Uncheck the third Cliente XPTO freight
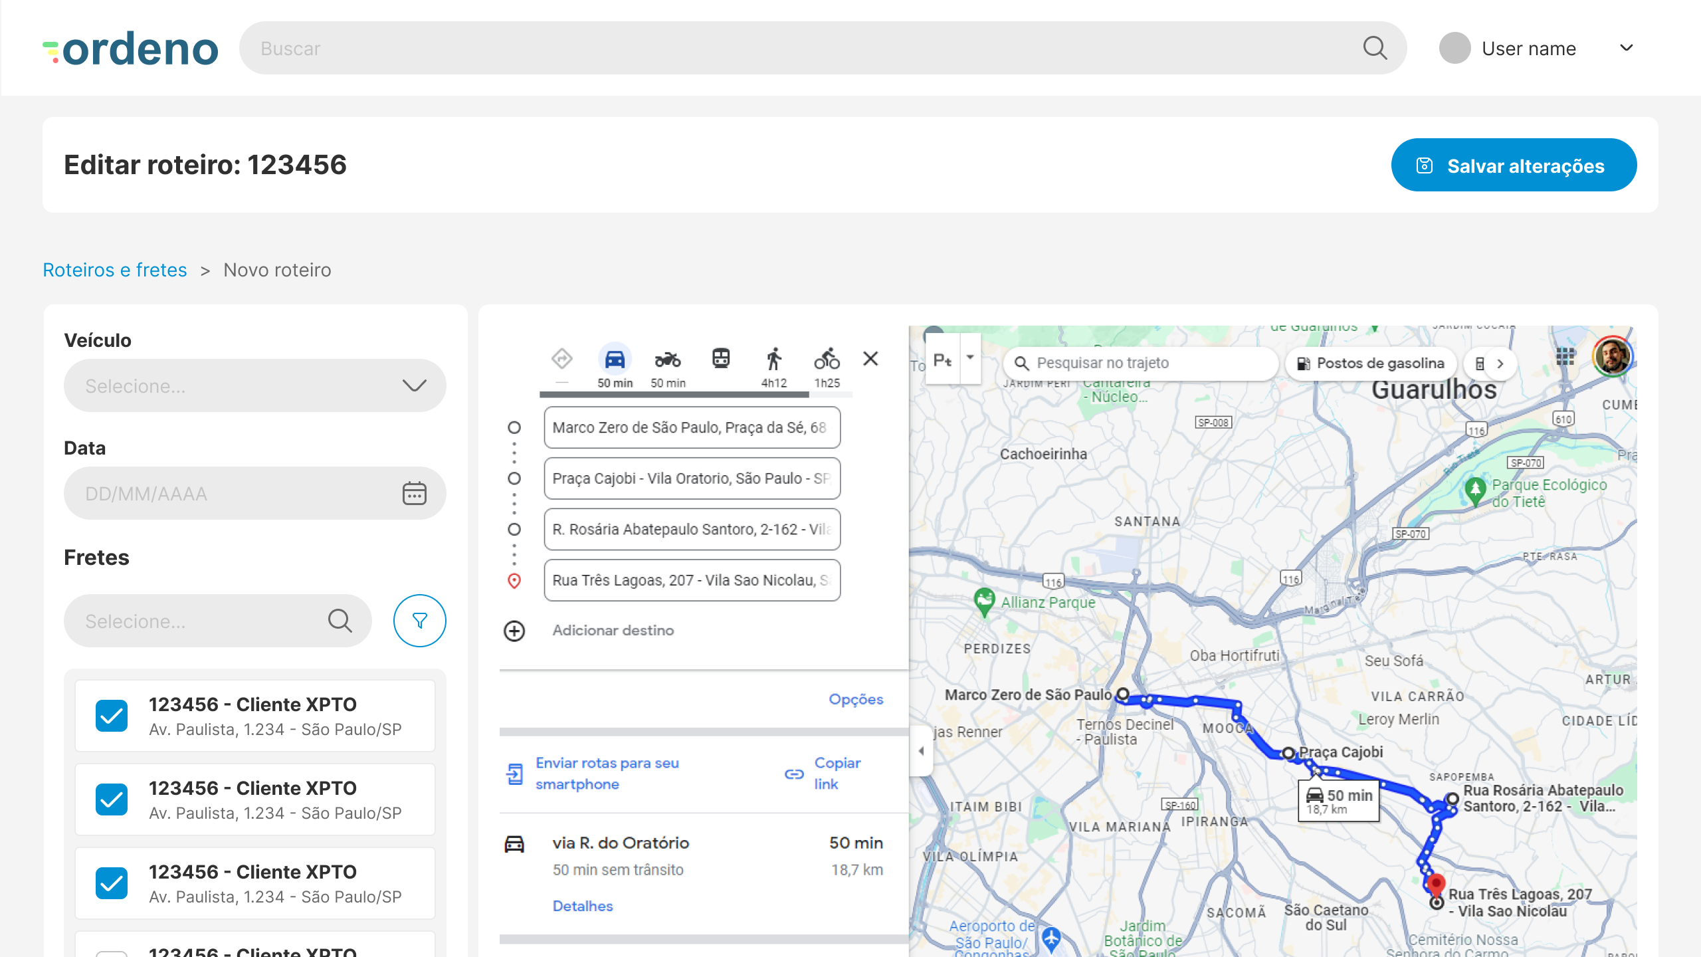Viewport: 1701px width, 957px height. [x=112, y=883]
